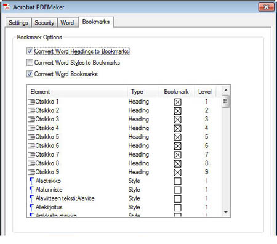Viewport: 277px width, 244px height.
Task: Toggle bookmark checkbox for Otsikko 2
Action: coord(177,111)
